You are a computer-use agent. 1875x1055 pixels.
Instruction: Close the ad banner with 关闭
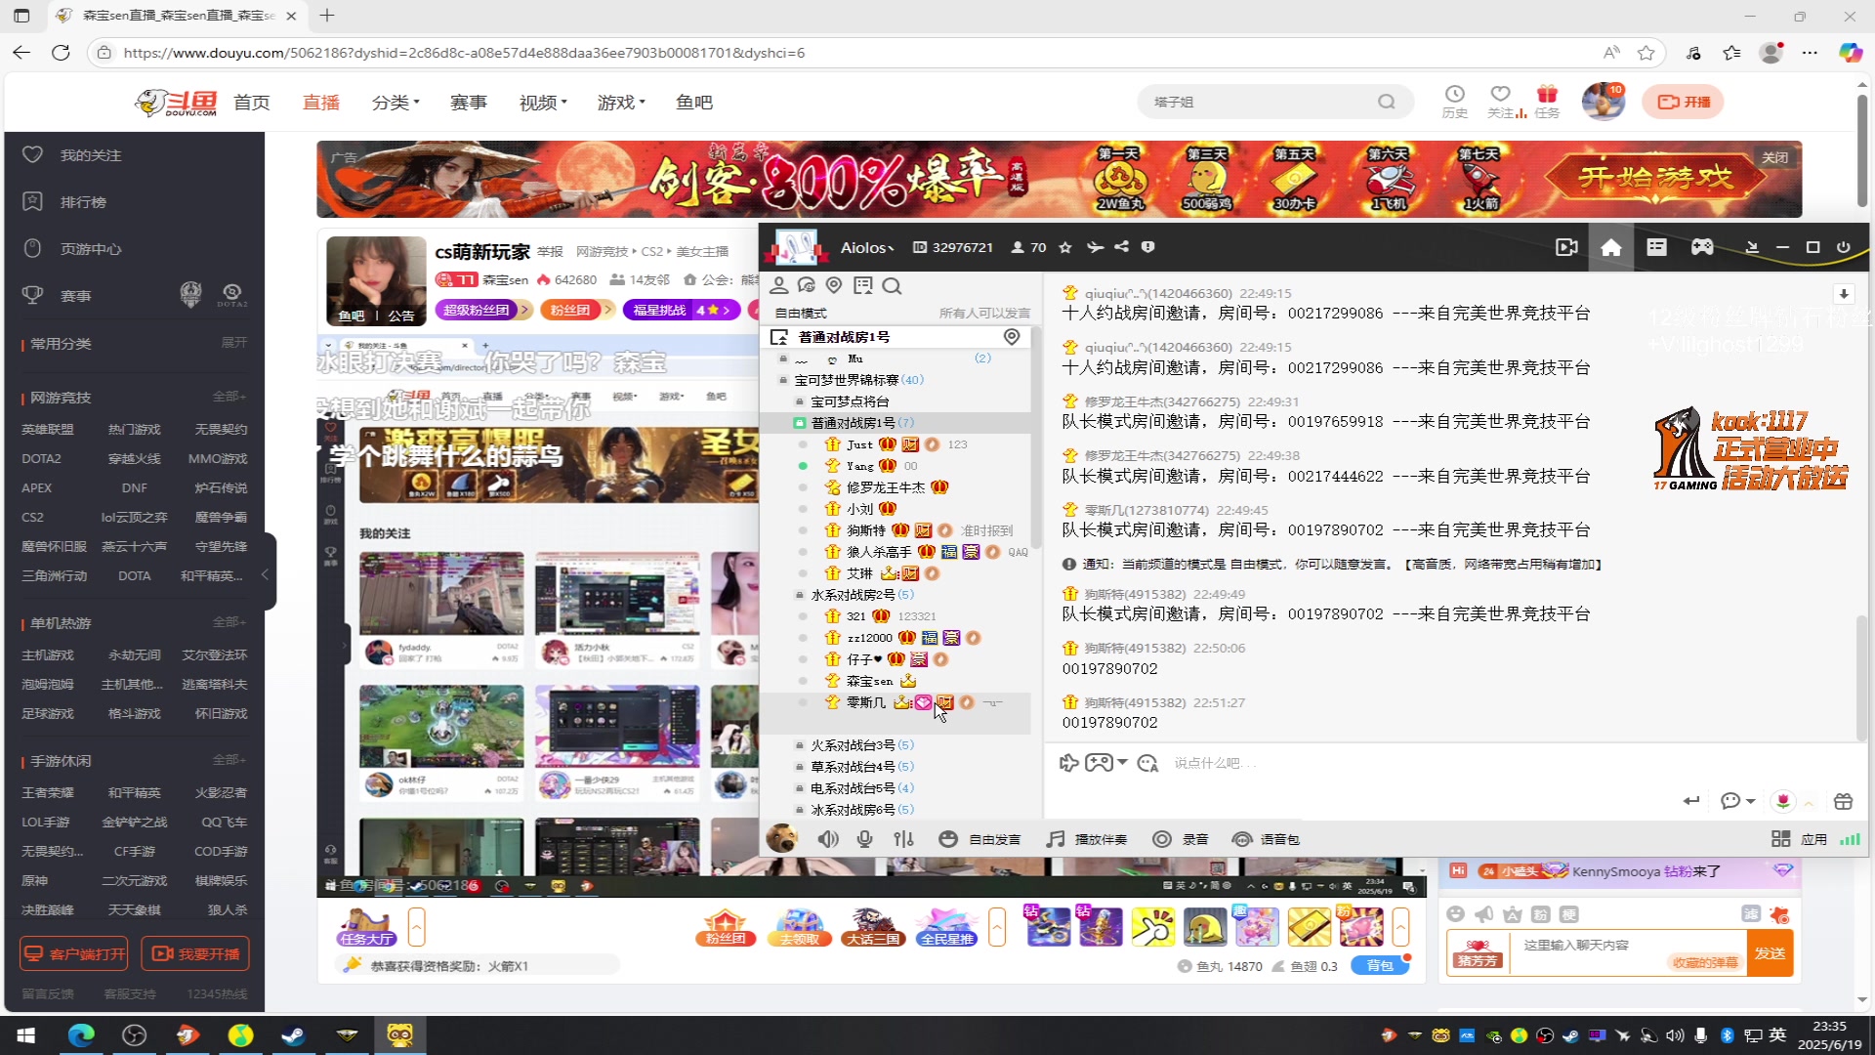[1774, 157]
